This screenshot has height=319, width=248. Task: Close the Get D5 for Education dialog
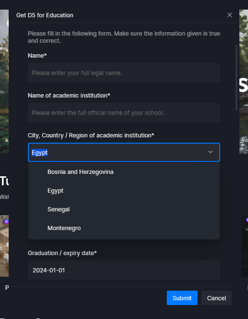pyautogui.click(x=229, y=15)
